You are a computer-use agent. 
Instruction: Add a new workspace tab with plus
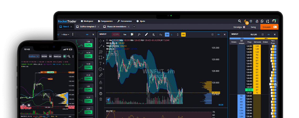[134, 27]
